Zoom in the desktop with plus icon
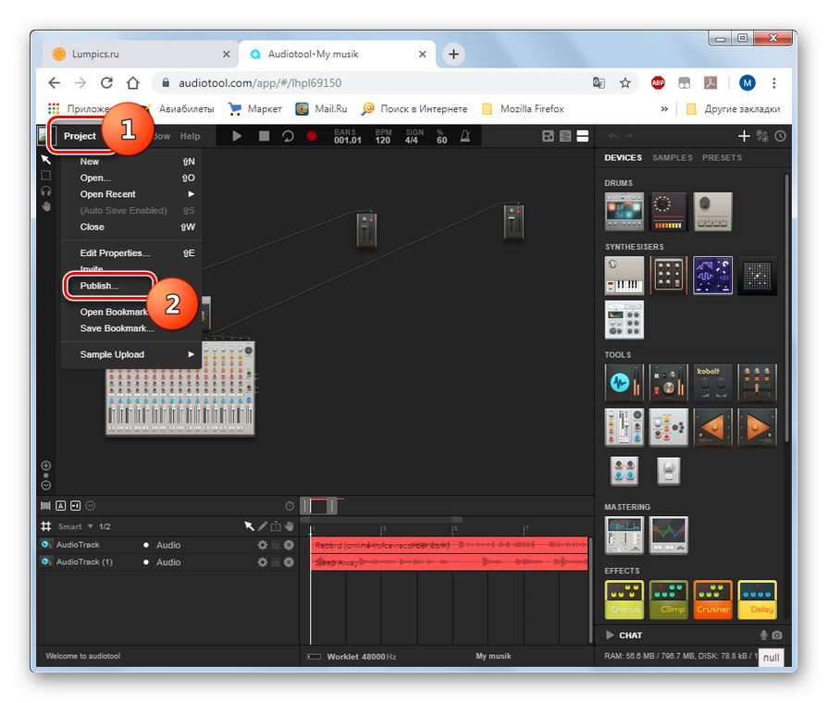Image resolution: width=828 pixels, height=703 pixels. 46,465
